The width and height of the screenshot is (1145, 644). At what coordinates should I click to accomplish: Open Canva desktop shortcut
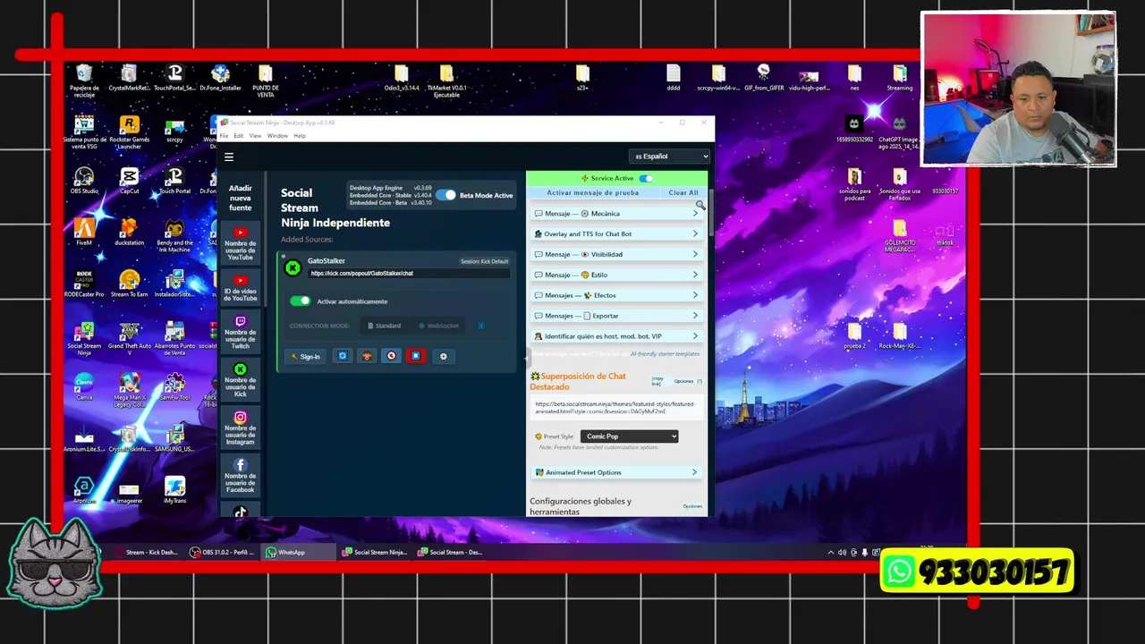pyautogui.click(x=84, y=387)
